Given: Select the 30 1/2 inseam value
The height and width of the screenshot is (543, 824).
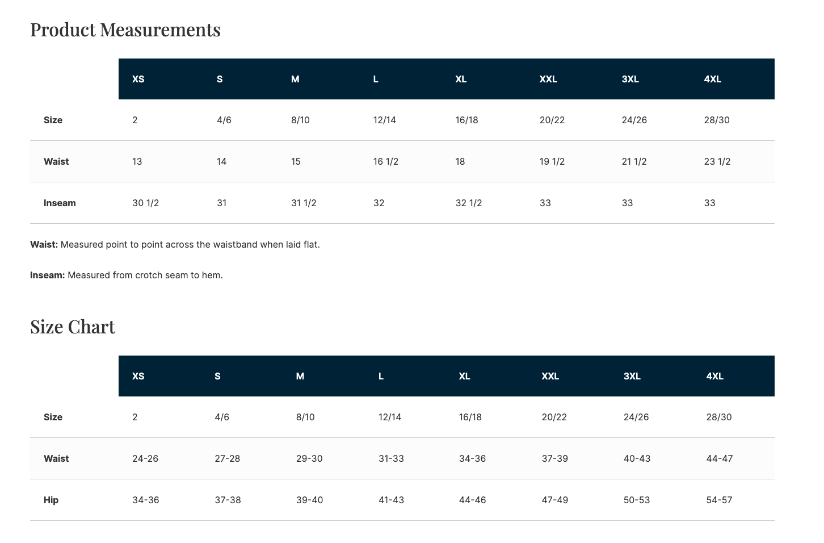Looking at the screenshot, I should [145, 203].
